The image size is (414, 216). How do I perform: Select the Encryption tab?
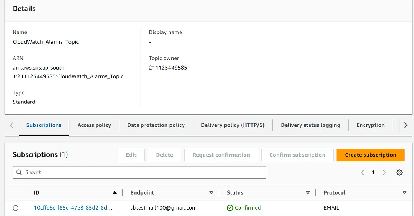point(370,125)
